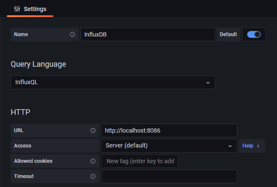Click the URL info icon
The height and width of the screenshot is (187, 277).
(93, 130)
